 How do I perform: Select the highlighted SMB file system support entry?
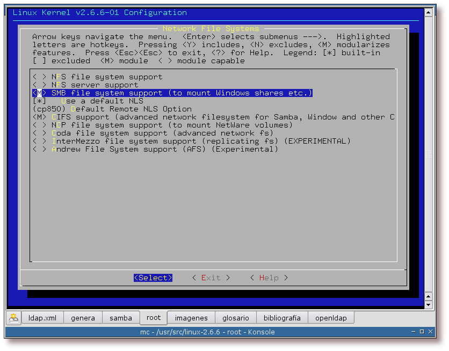(x=172, y=93)
